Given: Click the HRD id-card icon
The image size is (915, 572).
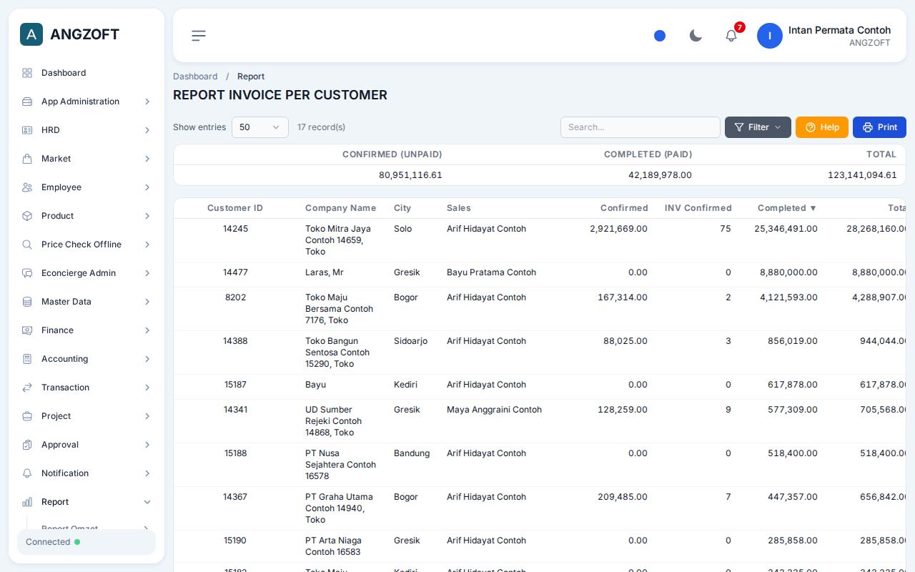Looking at the screenshot, I should [27, 130].
